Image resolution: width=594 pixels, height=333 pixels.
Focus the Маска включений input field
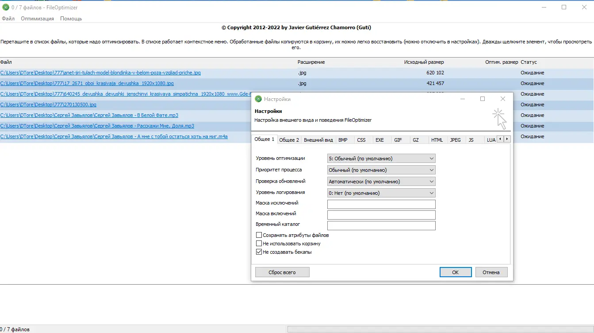coord(381,215)
